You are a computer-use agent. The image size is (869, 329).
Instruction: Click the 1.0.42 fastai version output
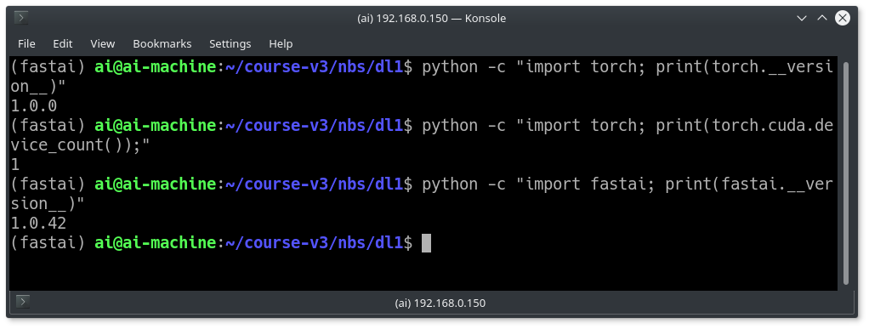pos(38,224)
